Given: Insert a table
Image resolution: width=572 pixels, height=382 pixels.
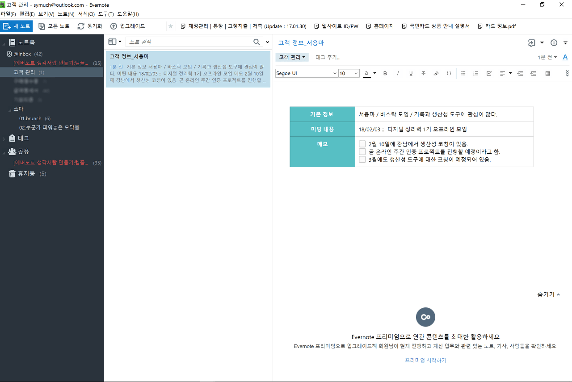Looking at the screenshot, I should click(x=547, y=73).
